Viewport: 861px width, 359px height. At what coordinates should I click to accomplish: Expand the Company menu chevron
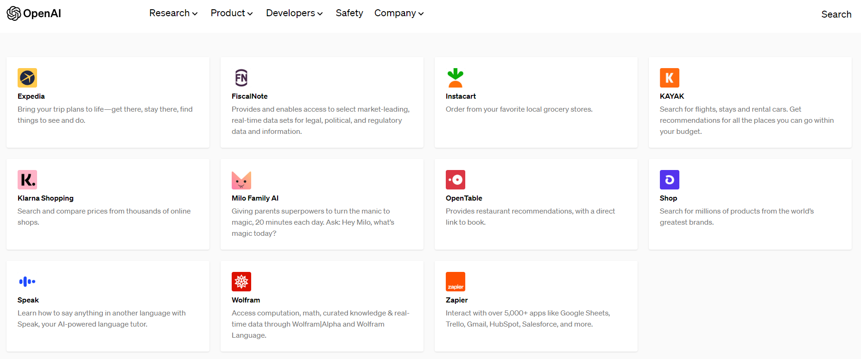click(x=421, y=14)
